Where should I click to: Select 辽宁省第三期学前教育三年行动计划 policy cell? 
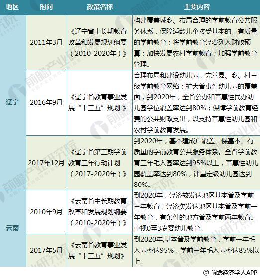(100, 163)
